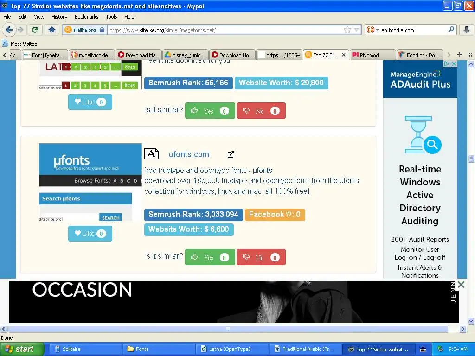This screenshot has height=356, width=475.
Task: Open a new tab with the plus icon
Action: click(460, 55)
